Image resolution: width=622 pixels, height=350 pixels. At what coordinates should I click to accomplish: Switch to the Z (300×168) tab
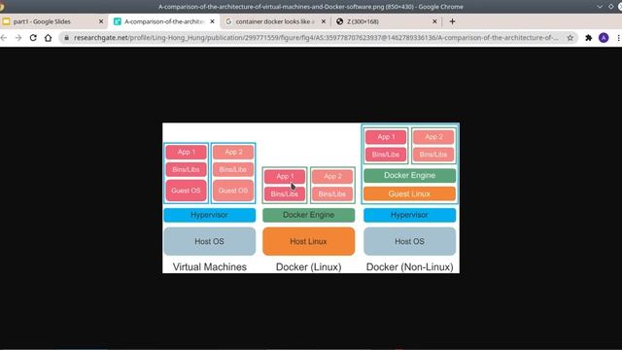387,21
